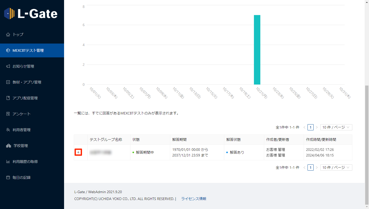The image size is (369, 209).
Task: Select page 1 in the top pagination
Action: (310, 127)
